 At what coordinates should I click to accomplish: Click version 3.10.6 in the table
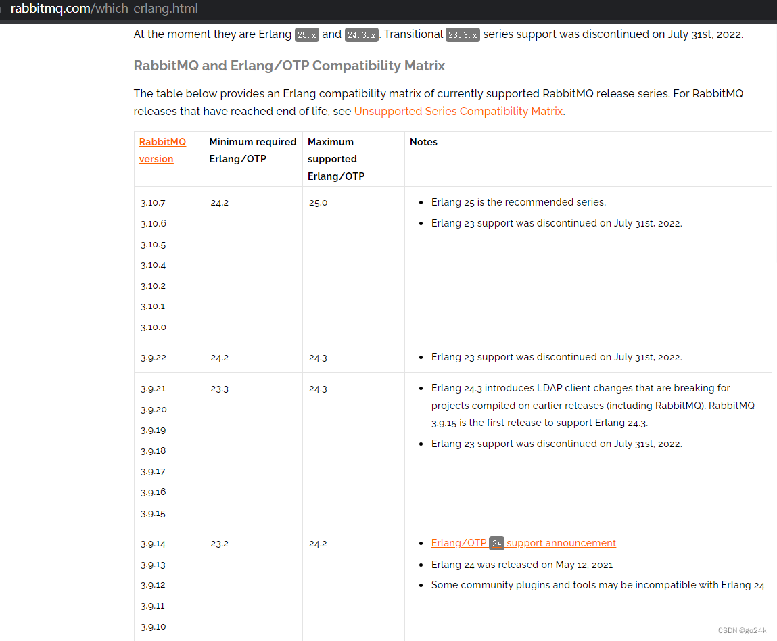pos(153,223)
